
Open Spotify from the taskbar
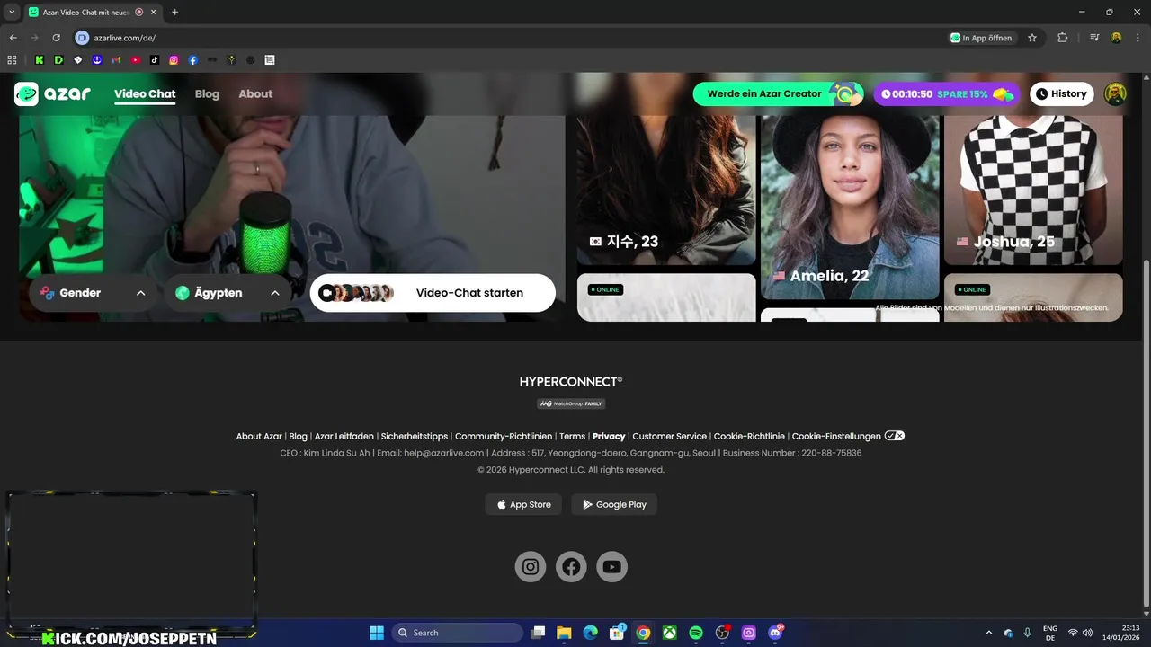[696, 633]
